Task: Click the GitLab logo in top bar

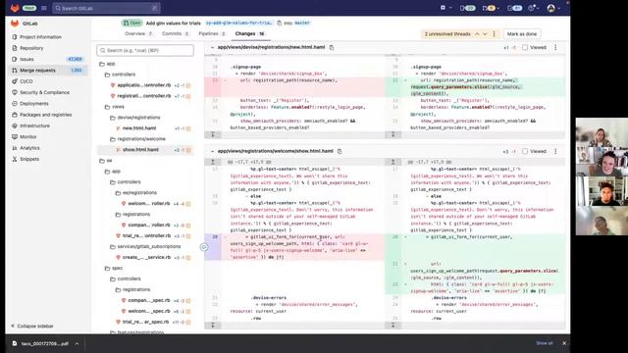Action: (15, 8)
